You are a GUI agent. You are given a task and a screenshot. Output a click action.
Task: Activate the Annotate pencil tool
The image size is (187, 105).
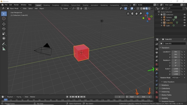click(4, 44)
